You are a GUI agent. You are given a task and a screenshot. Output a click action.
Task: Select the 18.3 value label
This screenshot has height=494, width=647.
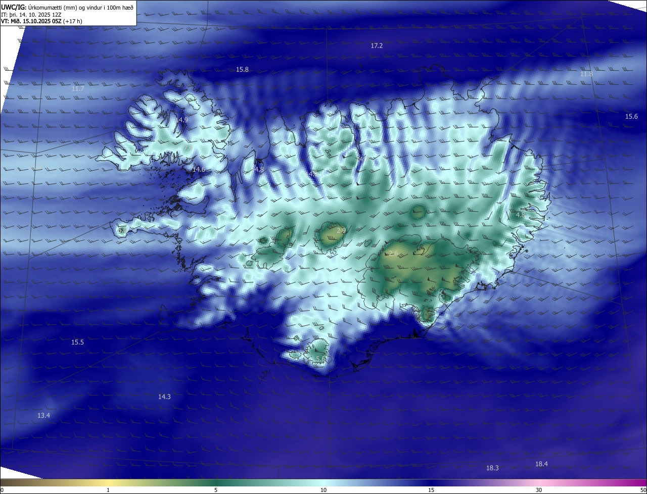tap(492, 468)
